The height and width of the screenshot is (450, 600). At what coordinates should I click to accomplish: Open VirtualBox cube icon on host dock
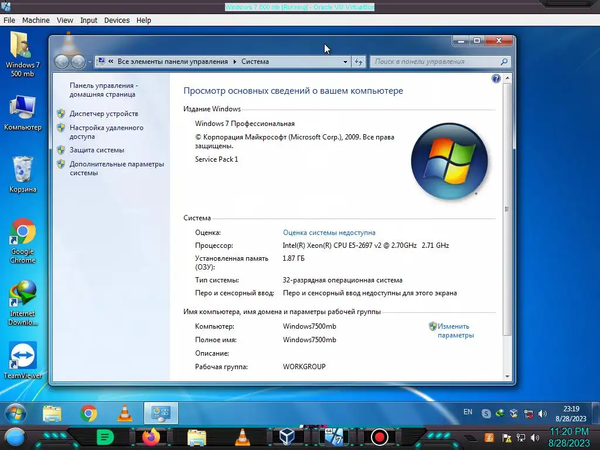tap(287, 437)
